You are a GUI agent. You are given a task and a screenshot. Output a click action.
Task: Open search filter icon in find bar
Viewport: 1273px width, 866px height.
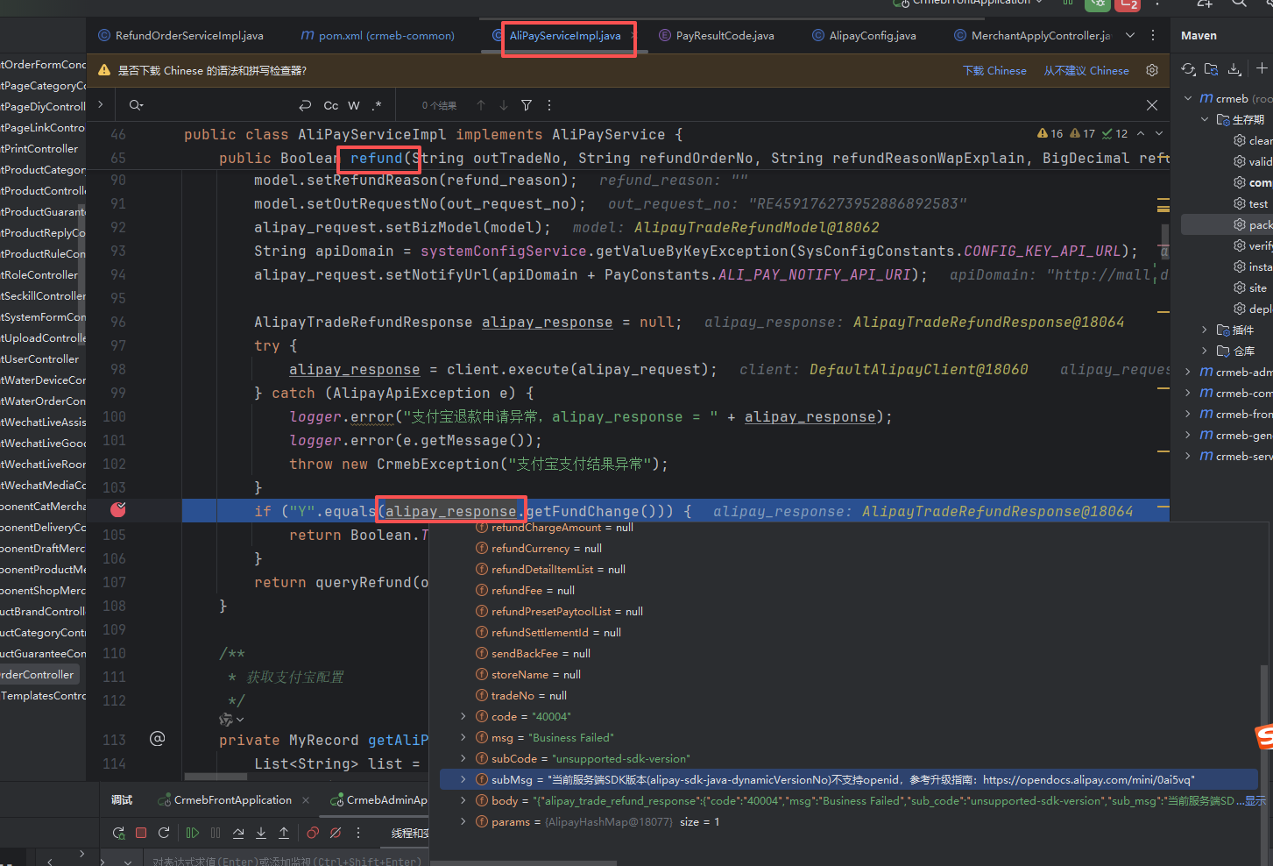527,105
